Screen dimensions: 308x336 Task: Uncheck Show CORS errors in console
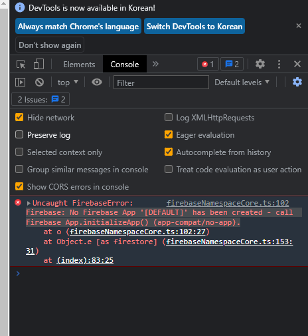point(19,186)
